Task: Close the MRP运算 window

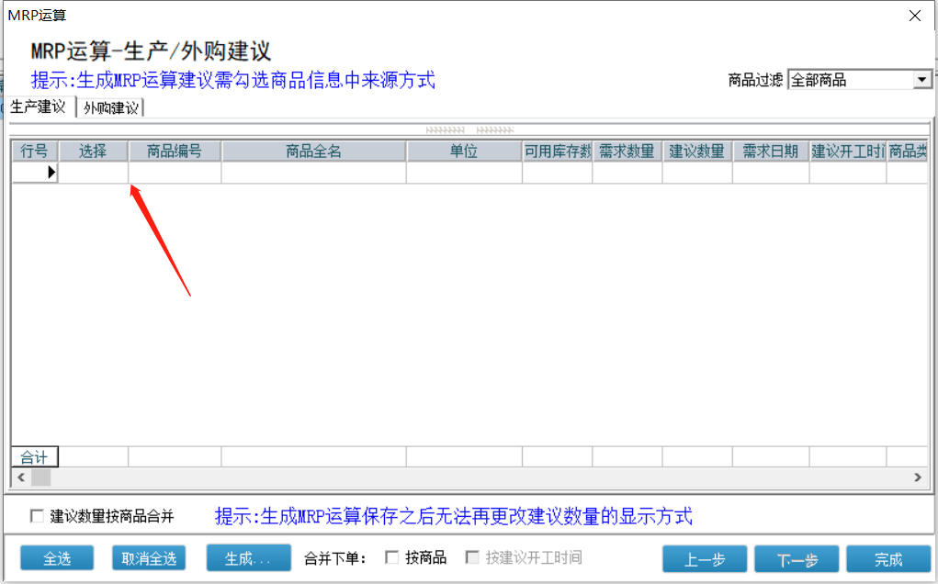Action: point(915,16)
